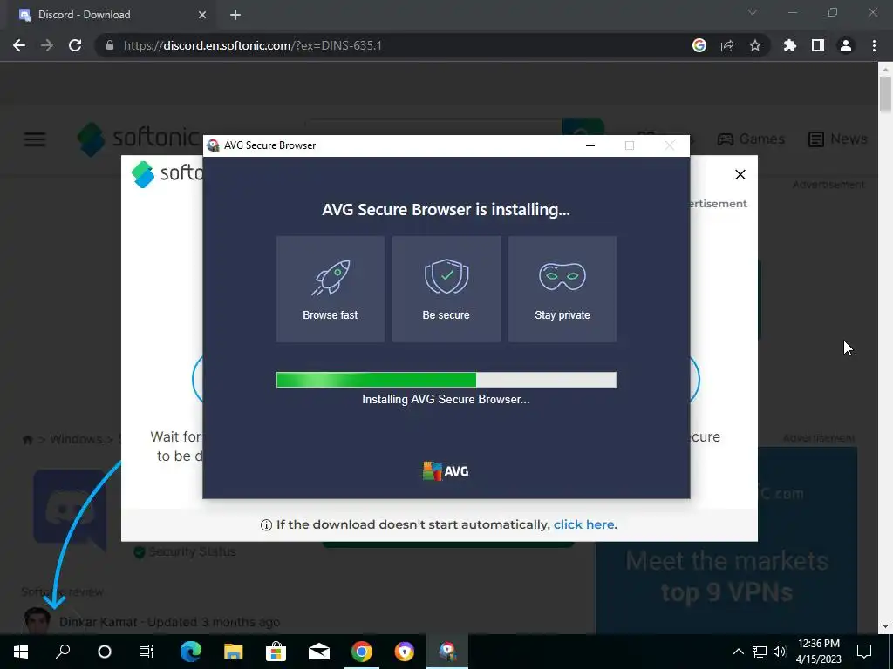Share this page icon
This screenshot has width=893, height=669.
727,45
